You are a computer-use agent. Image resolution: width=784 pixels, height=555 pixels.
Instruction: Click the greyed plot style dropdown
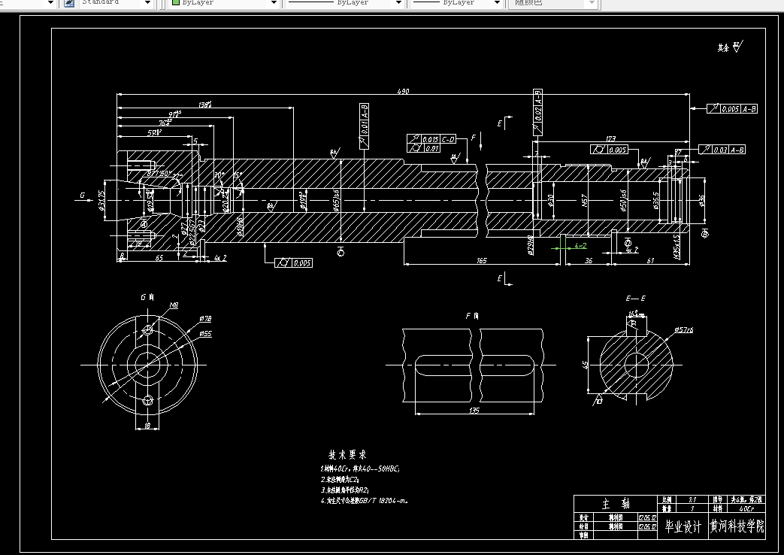552,3
